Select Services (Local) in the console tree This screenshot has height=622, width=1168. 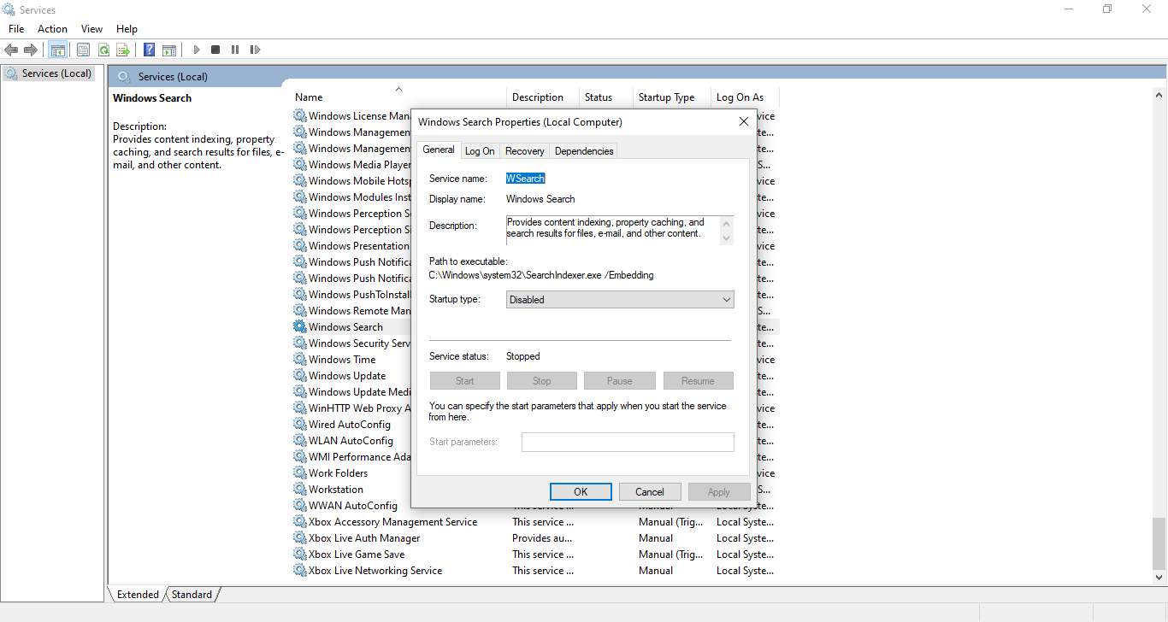48,73
